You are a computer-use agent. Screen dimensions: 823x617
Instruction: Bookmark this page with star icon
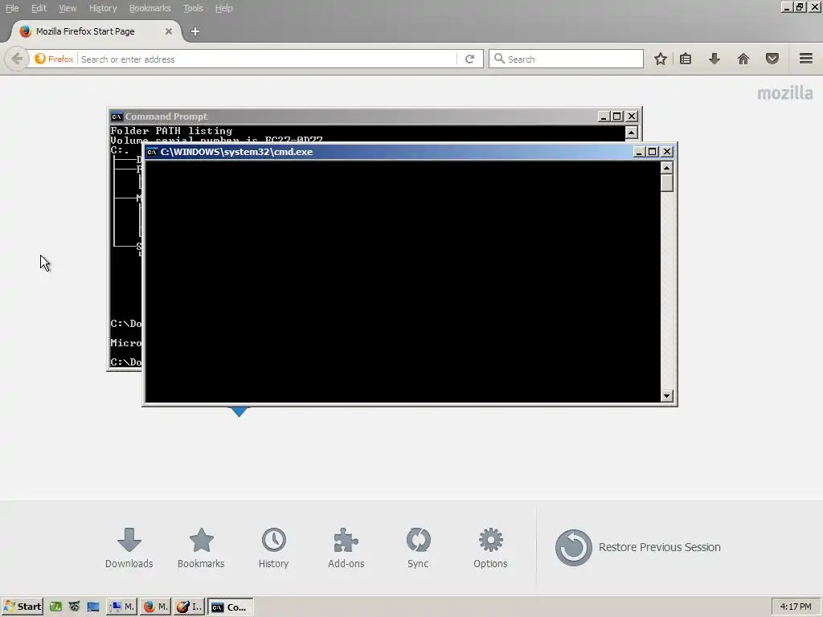(661, 59)
